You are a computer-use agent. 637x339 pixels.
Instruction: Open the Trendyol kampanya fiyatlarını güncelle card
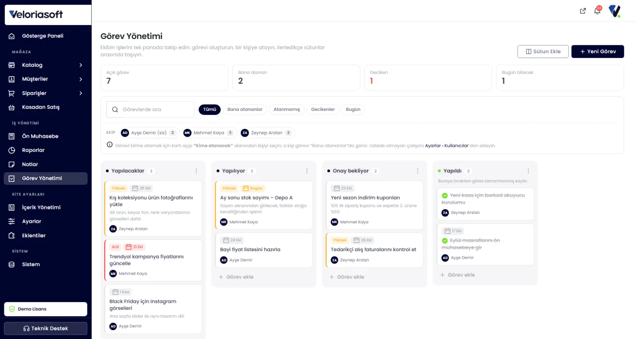[153, 260]
